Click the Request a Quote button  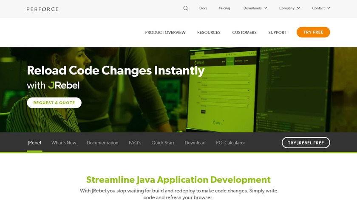(54, 103)
